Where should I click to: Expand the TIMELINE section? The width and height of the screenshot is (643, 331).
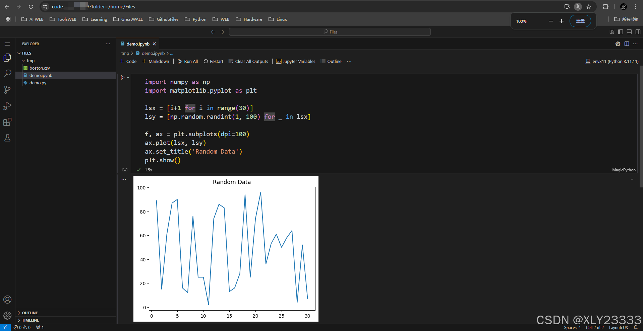[x=30, y=320]
